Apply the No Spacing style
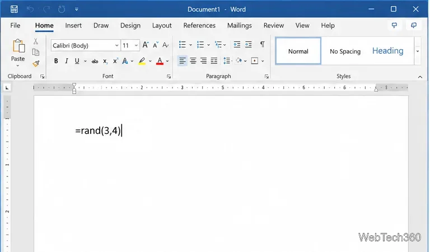 pyautogui.click(x=345, y=52)
